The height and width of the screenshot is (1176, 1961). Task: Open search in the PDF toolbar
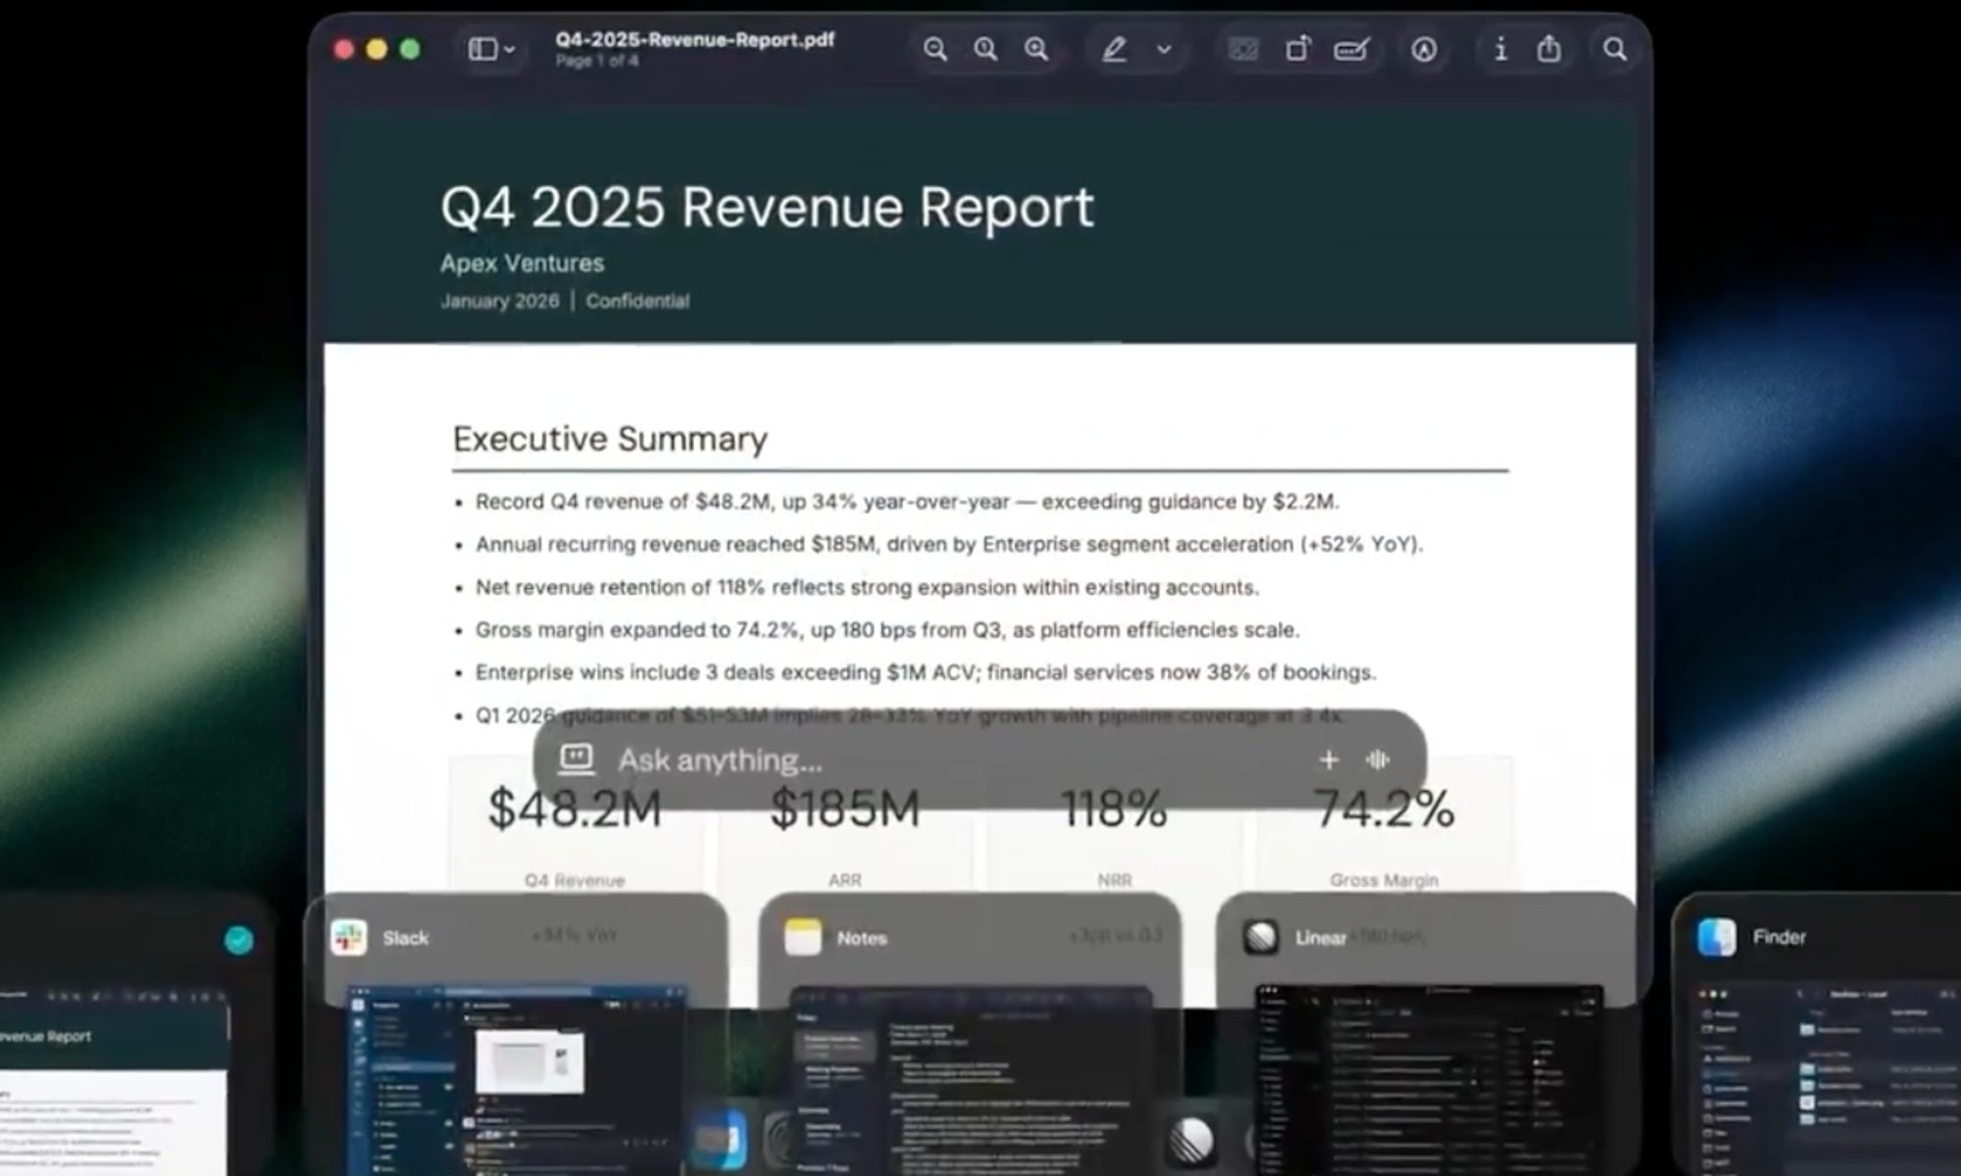[1614, 49]
